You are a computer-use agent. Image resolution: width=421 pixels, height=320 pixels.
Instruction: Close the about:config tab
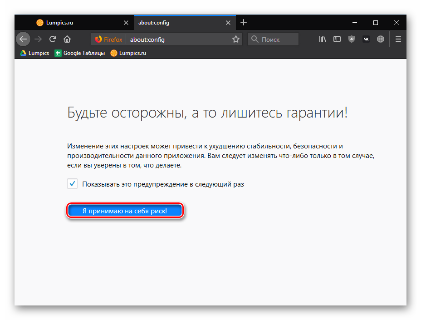[228, 23]
